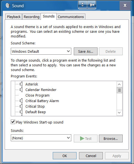Select the Critical Stop event
This screenshot has height=164, width=134.
pyautogui.click(x=35, y=106)
